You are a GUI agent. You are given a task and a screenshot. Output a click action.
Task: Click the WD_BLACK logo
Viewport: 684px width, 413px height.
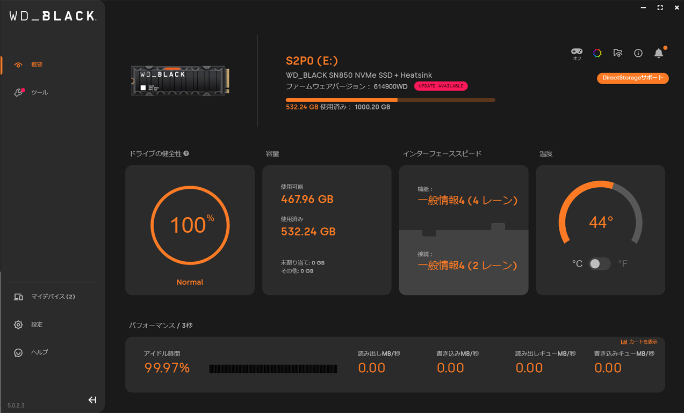[53, 16]
